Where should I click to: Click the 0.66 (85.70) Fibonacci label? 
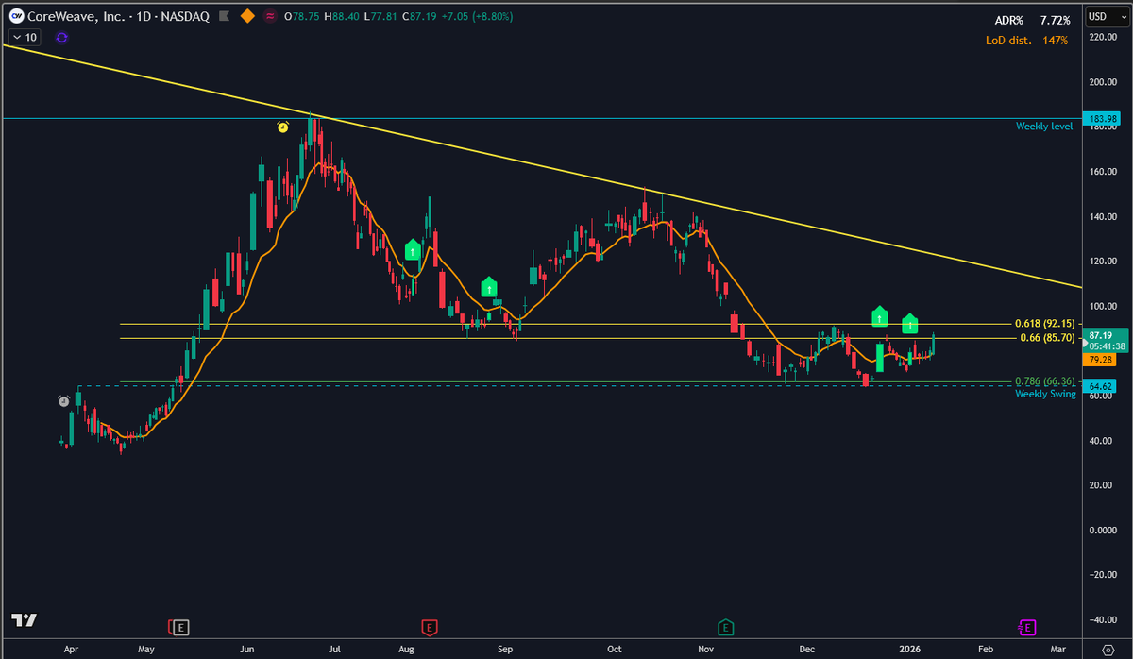pos(1048,338)
